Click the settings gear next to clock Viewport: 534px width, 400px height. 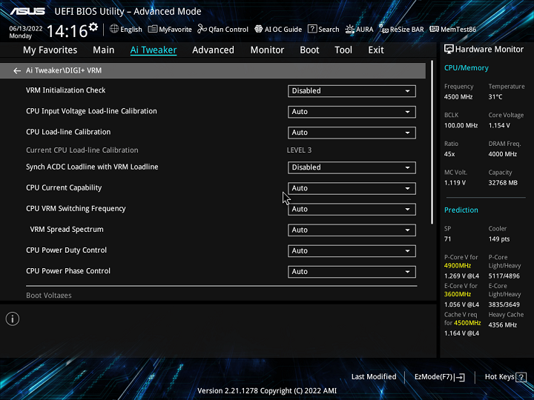(x=93, y=28)
